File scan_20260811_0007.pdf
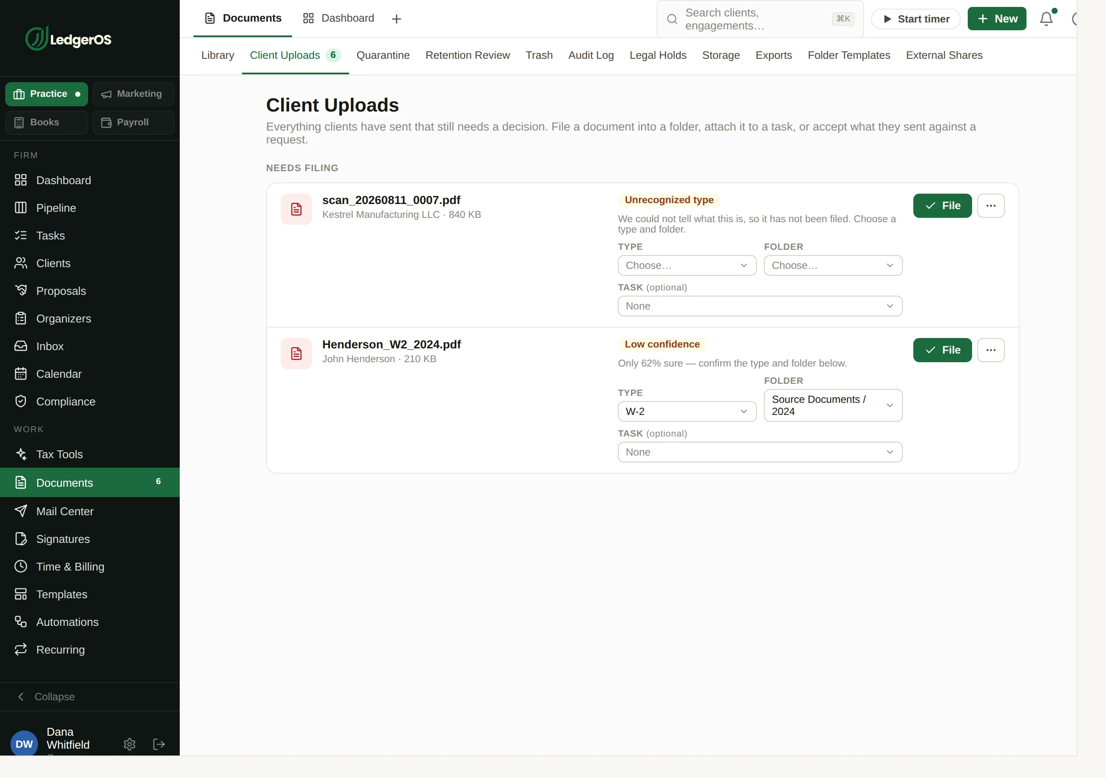This screenshot has height=778, width=1106. coord(942,206)
